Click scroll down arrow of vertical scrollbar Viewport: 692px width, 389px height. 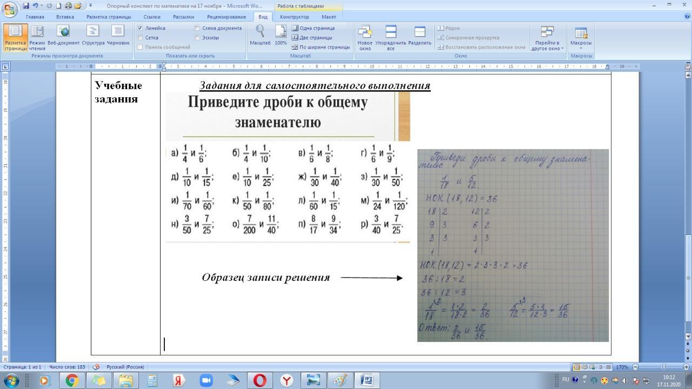688,337
